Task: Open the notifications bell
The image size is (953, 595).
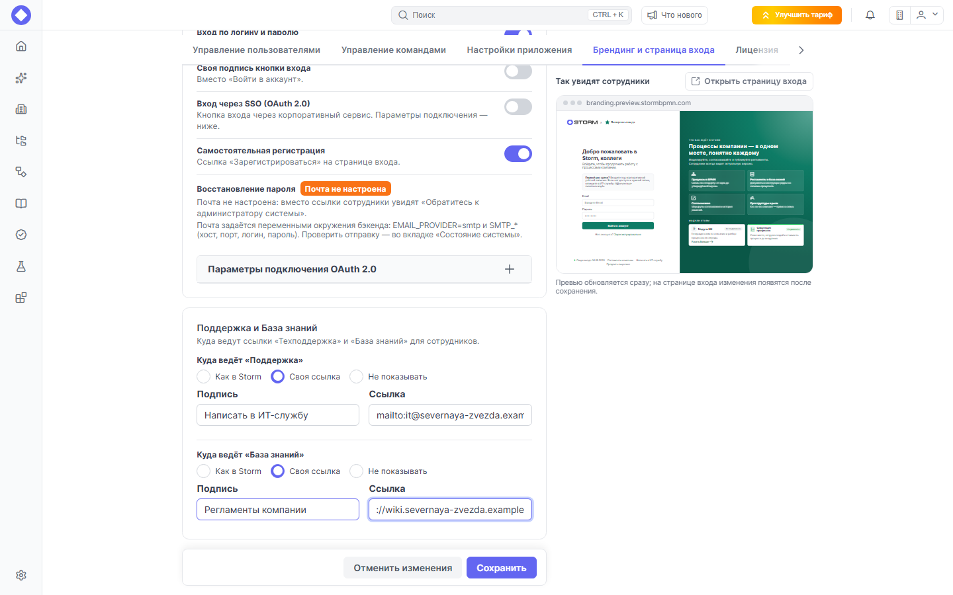Action: [x=870, y=15]
